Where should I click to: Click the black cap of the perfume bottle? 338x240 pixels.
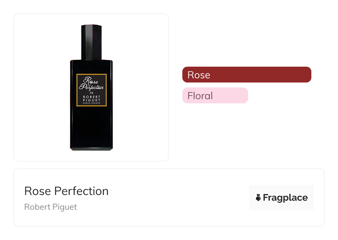click(91, 42)
